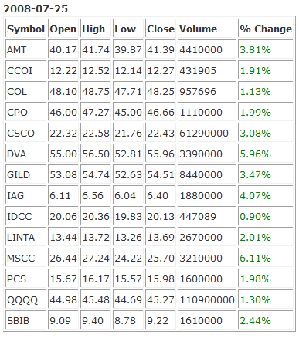Select the AMT symbol cell

coord(25,50)
